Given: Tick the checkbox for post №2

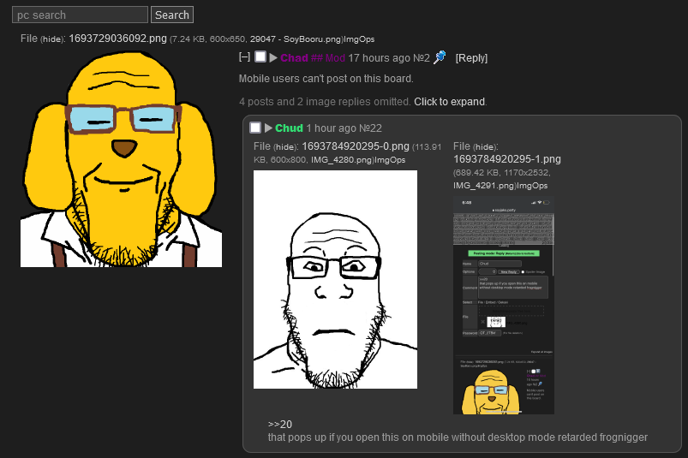Looking at the screenshot, I should click(260, 57).
